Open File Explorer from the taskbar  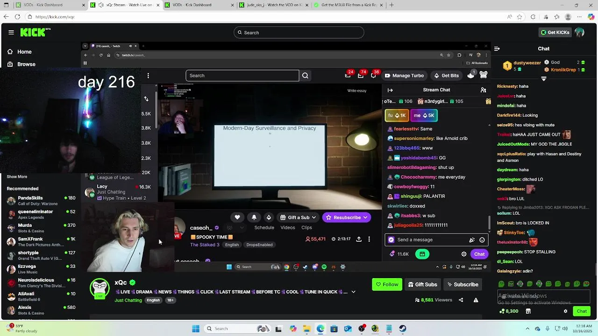(306, 329)
